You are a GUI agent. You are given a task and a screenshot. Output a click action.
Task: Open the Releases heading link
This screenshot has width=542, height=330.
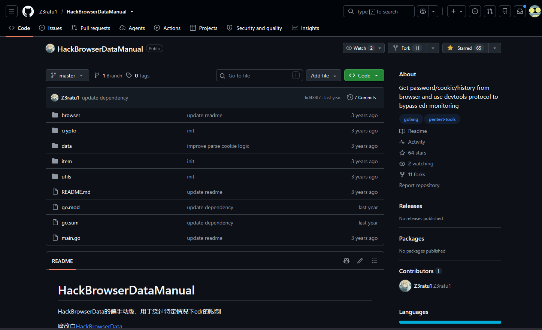point(411,206)
